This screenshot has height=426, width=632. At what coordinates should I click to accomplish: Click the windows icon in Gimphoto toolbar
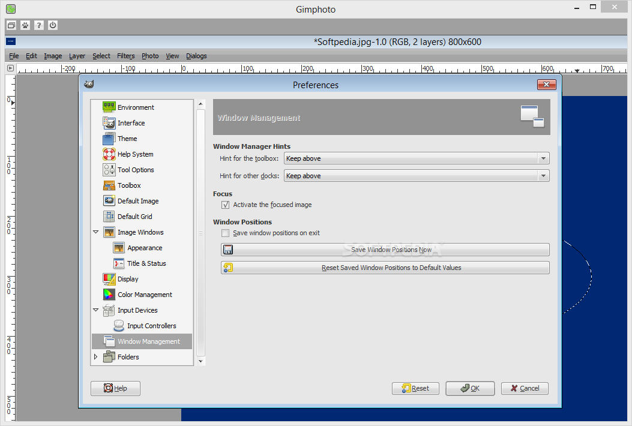[x=11, y=25]
